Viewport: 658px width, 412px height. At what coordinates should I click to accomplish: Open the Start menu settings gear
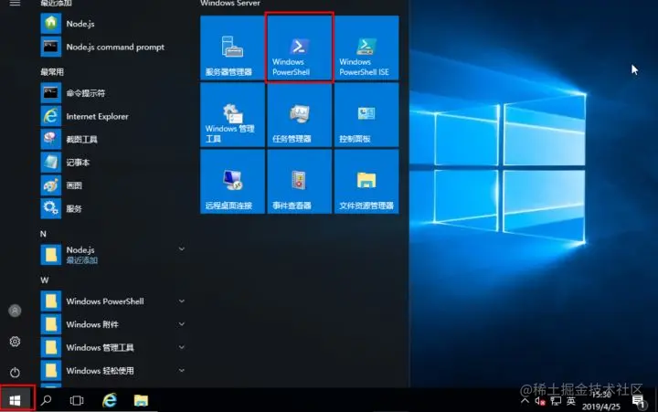pyautogui.click(x=15, y=342)
